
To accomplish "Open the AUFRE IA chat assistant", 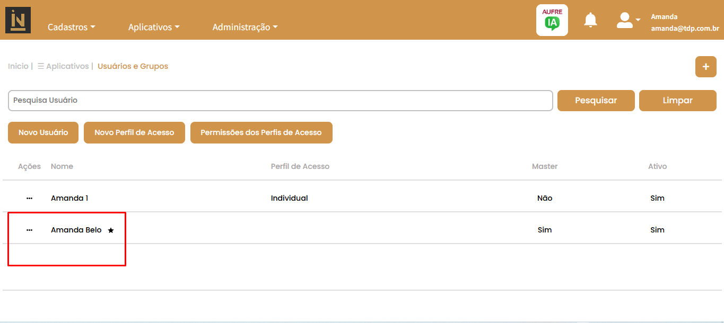I will coord(552,20).
